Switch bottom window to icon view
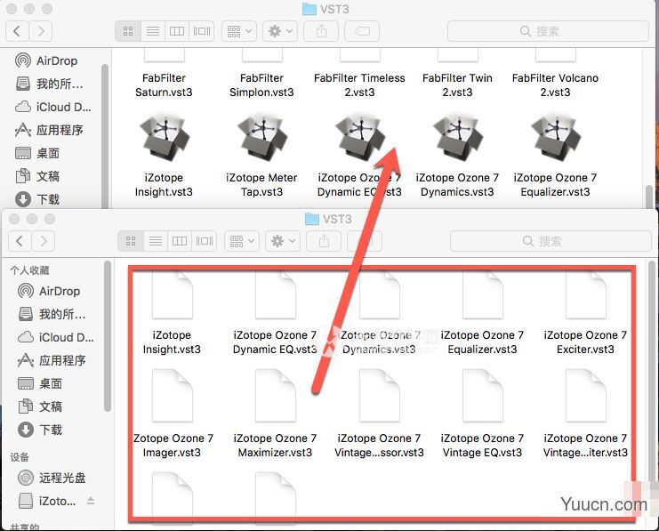 pyautogui.click(x=131, y=241)
